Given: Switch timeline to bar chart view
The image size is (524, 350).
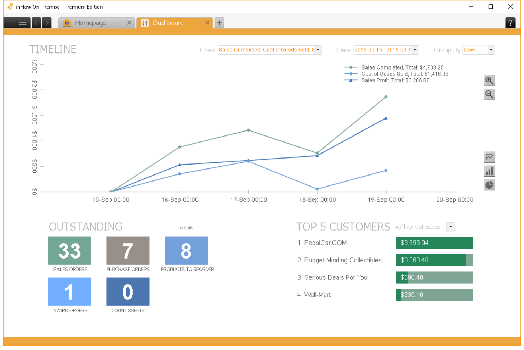Looking at the screenshot, I should click(489, 171).
